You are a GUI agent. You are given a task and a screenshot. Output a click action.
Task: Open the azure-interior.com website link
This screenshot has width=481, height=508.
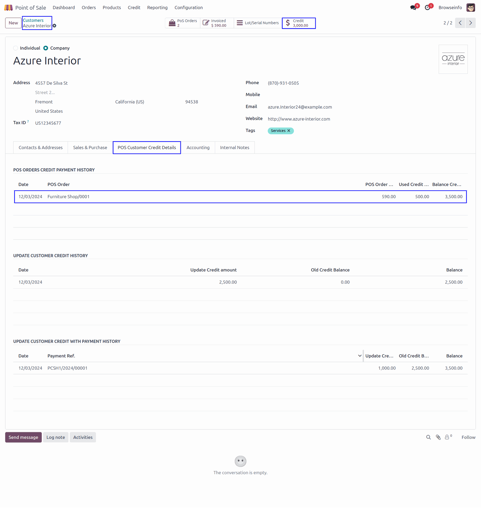pos(299,119)
